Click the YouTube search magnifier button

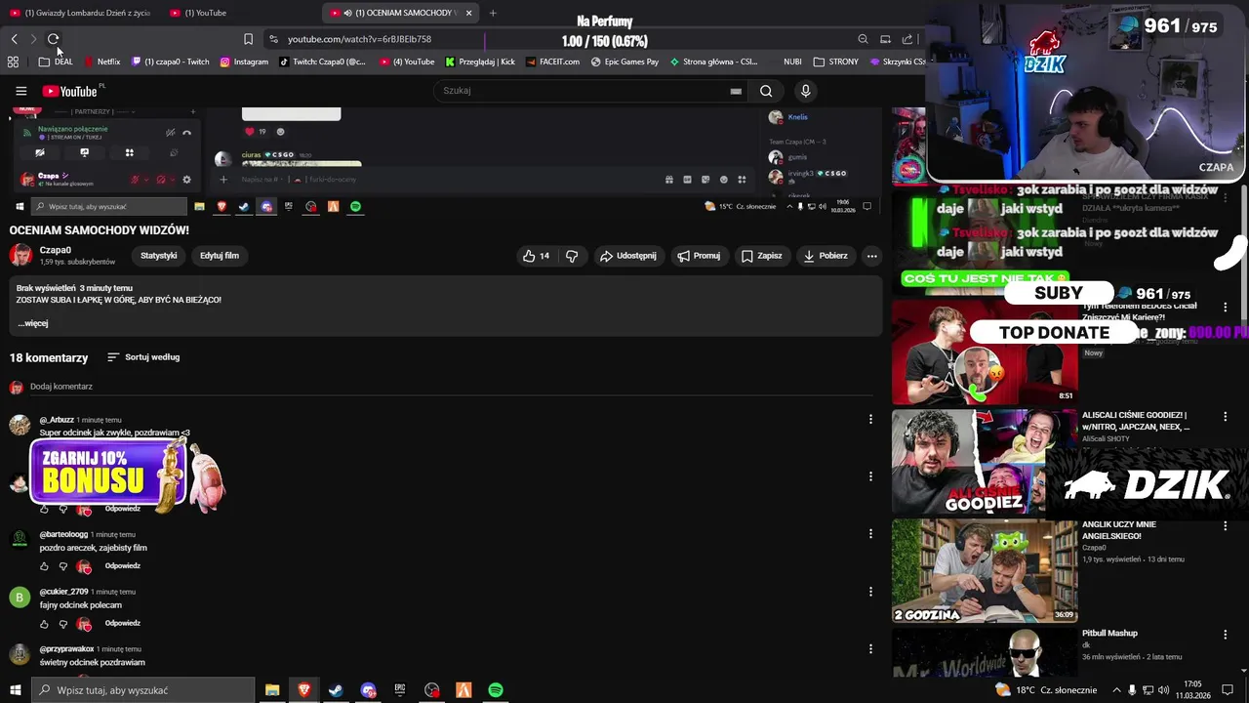point(766,91)
